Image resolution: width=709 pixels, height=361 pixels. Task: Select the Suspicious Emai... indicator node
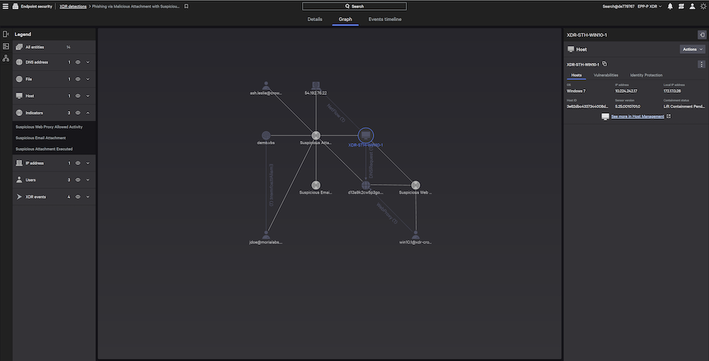click(316, 185)
